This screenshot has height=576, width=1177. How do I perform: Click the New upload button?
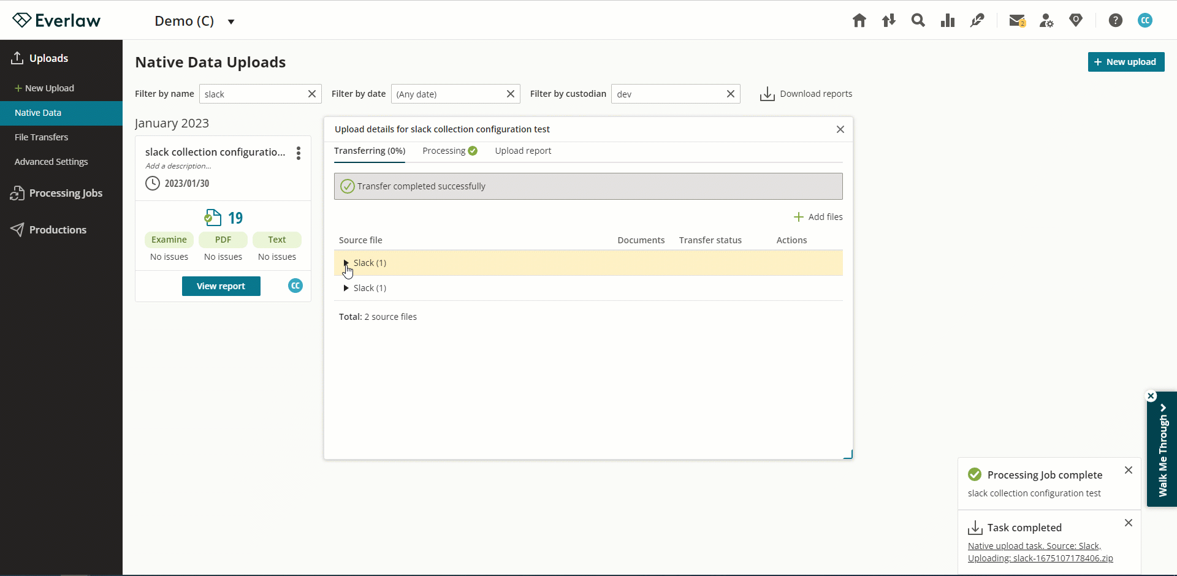tap(1126, 61)
